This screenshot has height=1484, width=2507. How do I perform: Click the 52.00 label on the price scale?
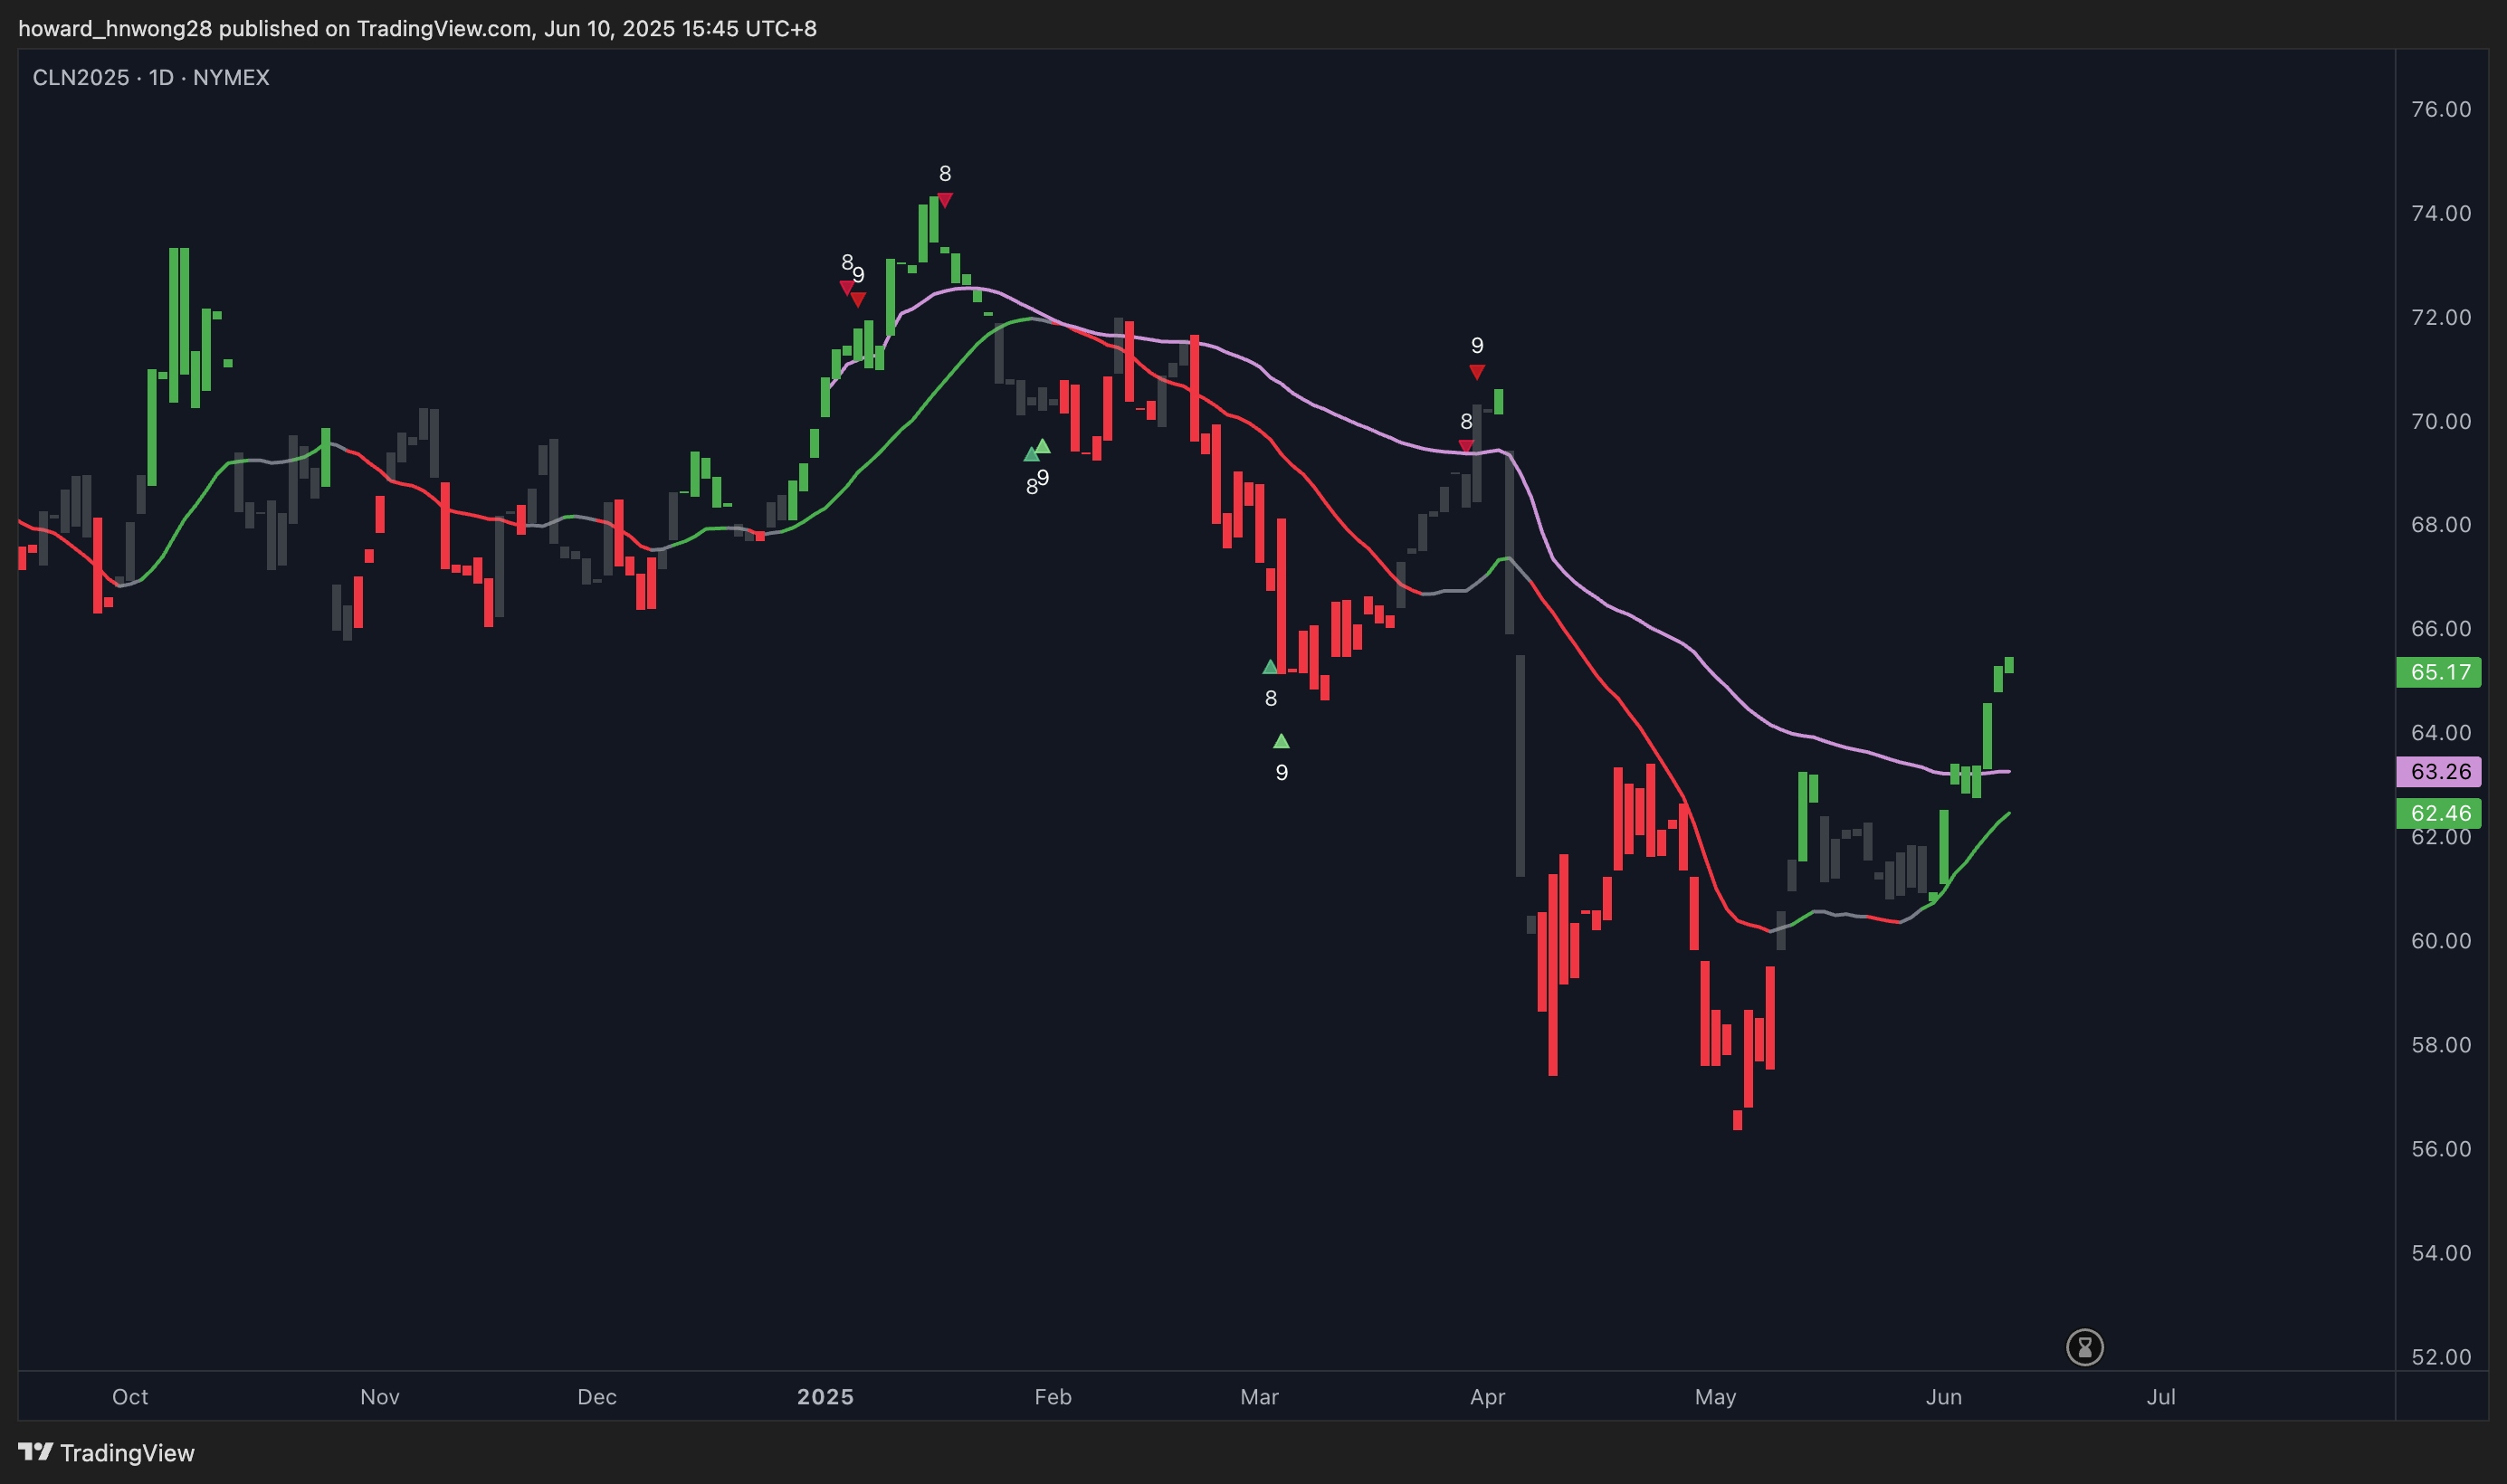[x=2440, y=1357]
